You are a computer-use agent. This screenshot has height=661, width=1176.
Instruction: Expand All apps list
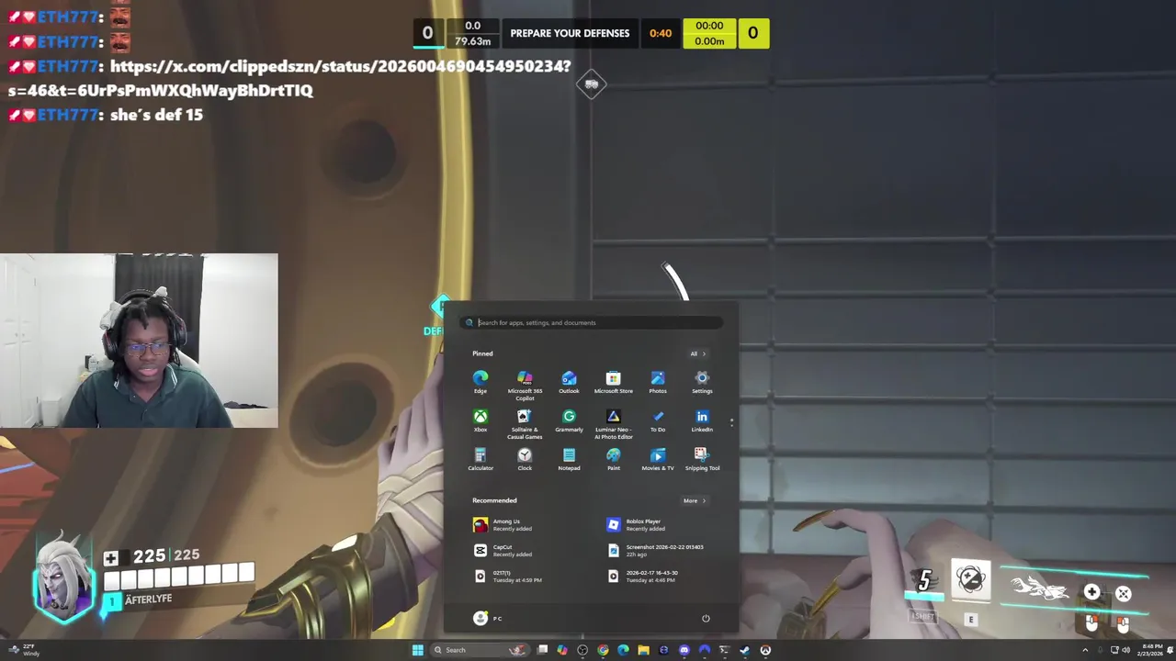tap(698, 353)
